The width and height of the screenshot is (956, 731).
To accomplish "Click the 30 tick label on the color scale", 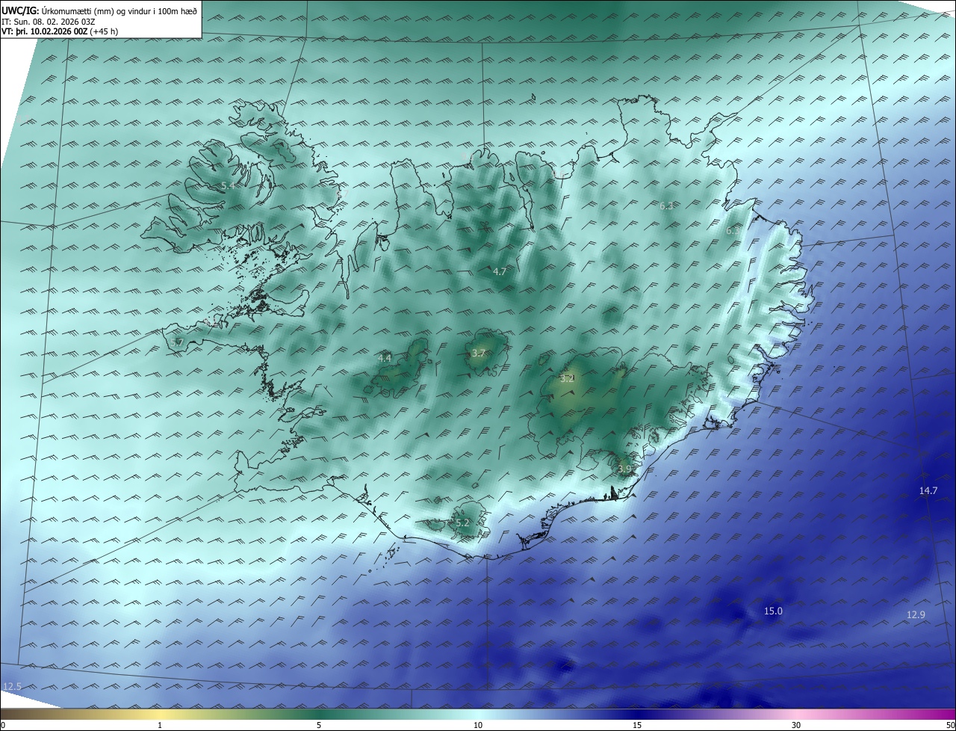I will (797, 725).
